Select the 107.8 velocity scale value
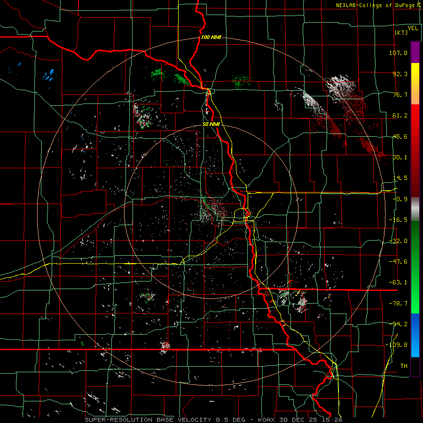The height and width of the screenshot is (423, 423). pos(398,53)
